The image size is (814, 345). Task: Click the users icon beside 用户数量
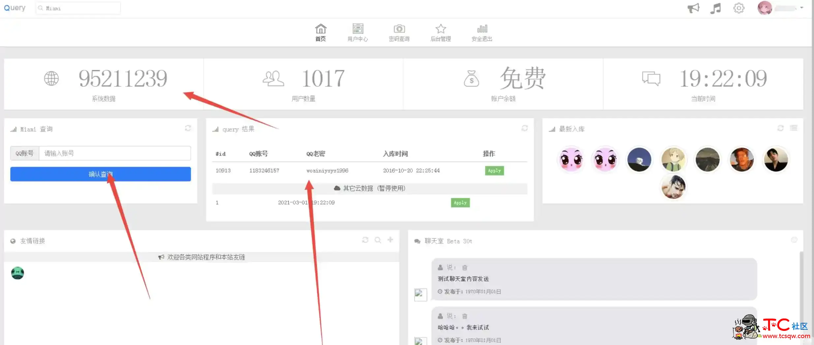[273, 79]
